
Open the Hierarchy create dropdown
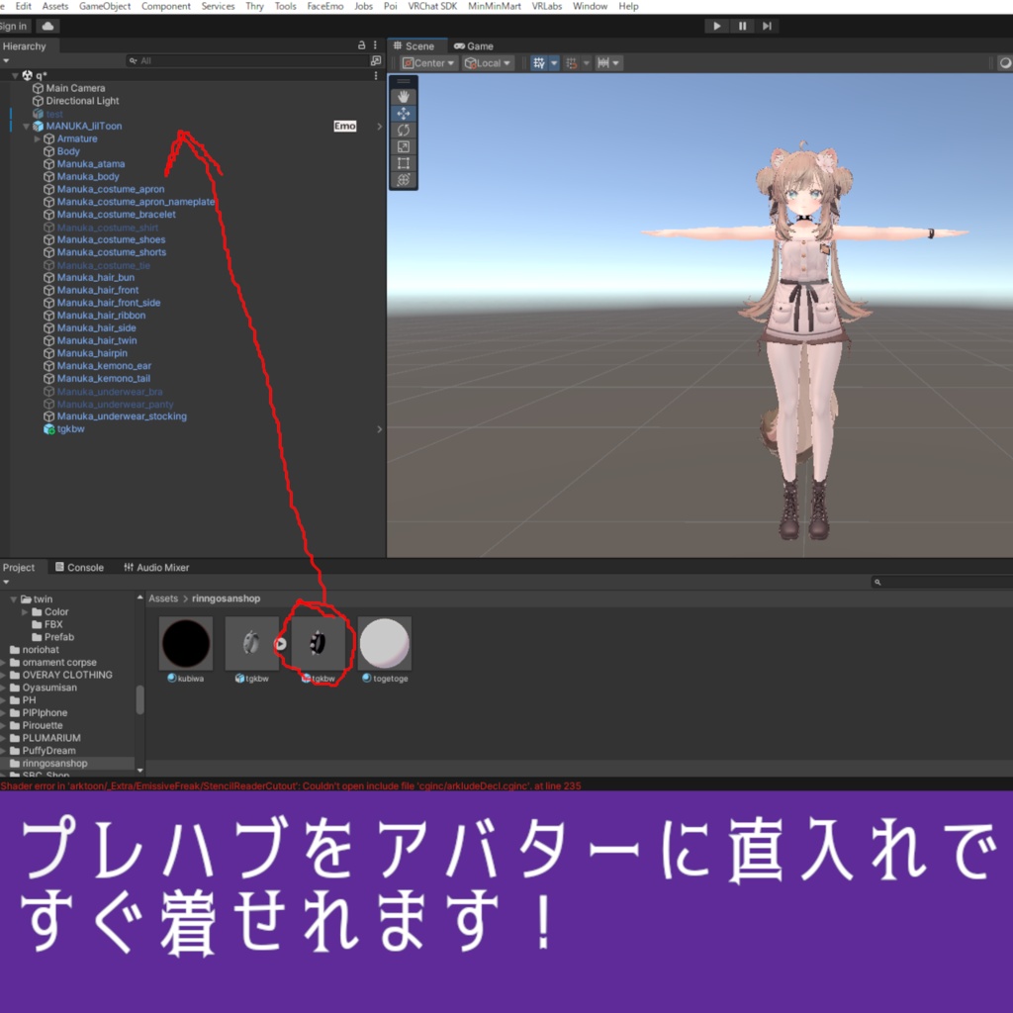(x=7, y=60)
